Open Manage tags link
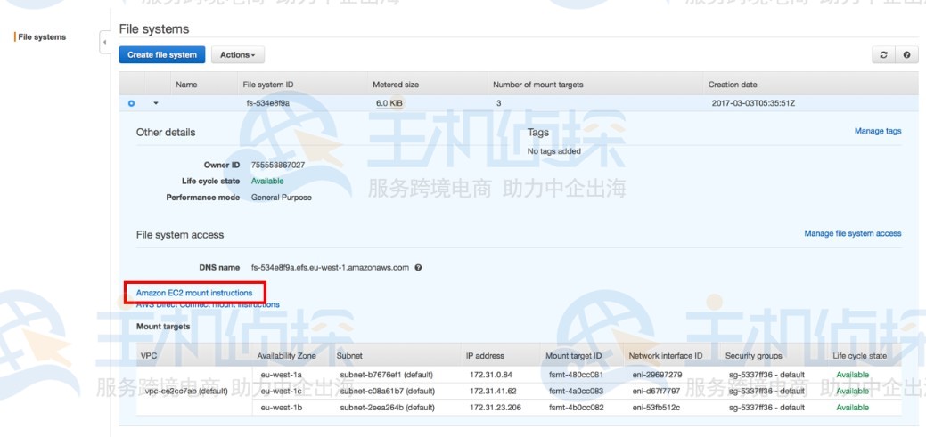The image size is (926, 437). coord(878,131)
